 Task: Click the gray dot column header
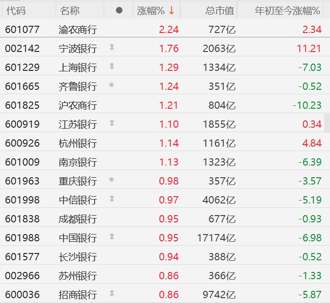[120, 10]
